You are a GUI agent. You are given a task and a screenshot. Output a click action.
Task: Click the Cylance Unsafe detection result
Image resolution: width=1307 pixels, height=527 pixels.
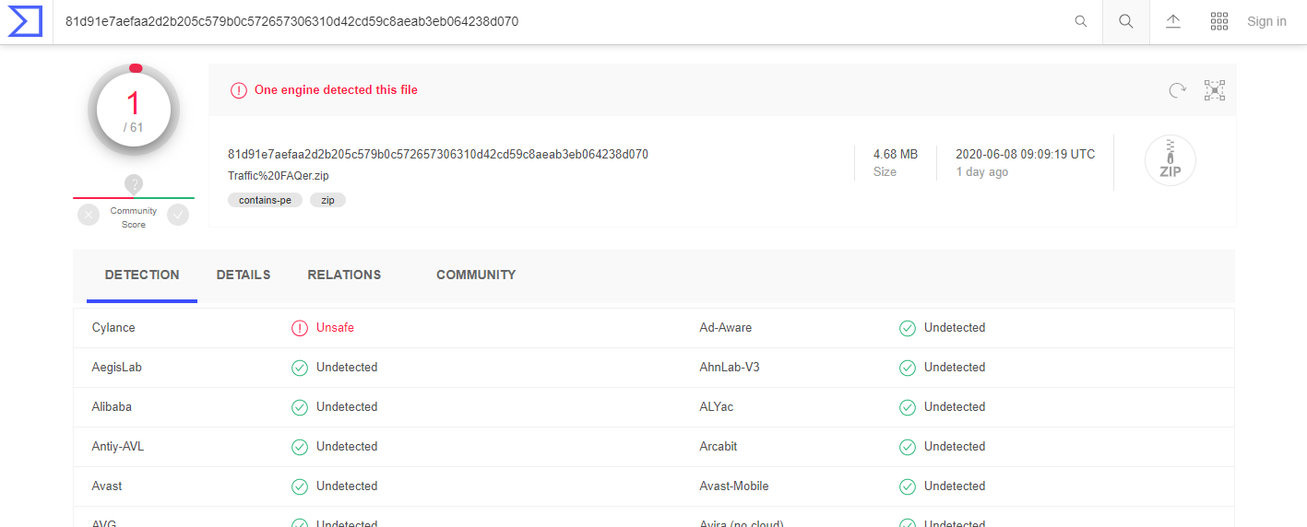tap(334, 328)
